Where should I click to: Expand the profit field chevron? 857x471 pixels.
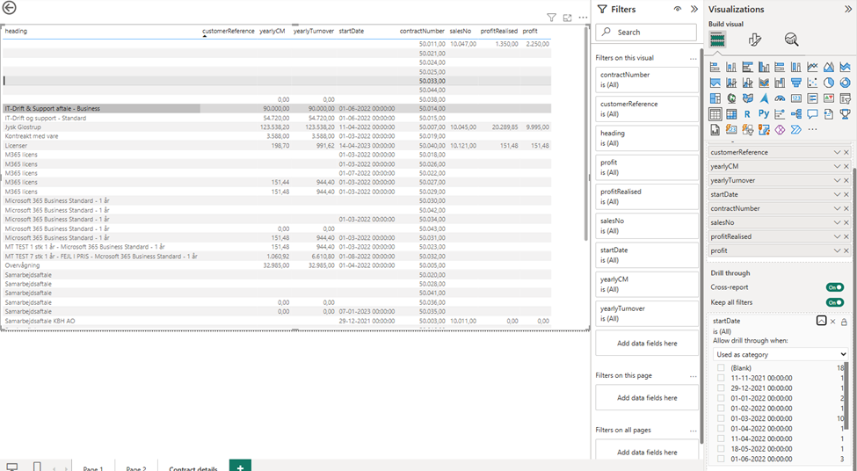(837, 250)
